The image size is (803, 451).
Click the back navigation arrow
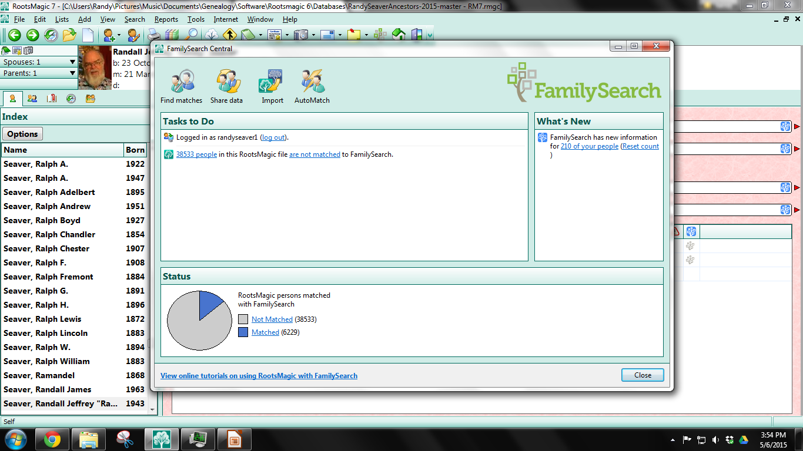pos(15,34)
